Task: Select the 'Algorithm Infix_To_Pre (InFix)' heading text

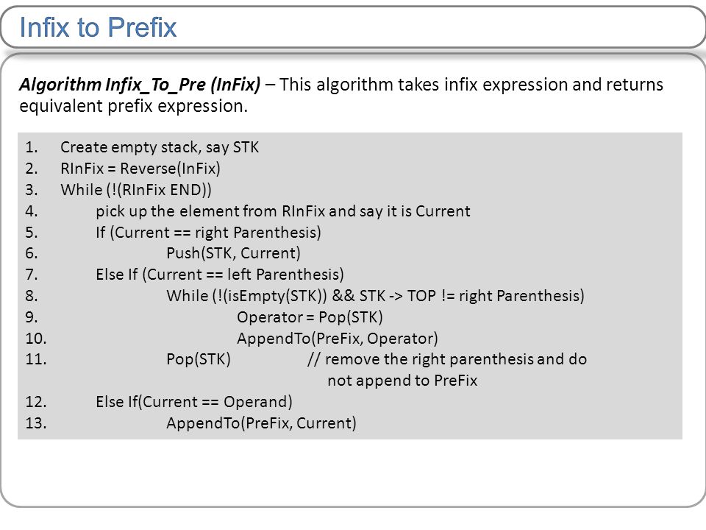Action: point(140,85)
